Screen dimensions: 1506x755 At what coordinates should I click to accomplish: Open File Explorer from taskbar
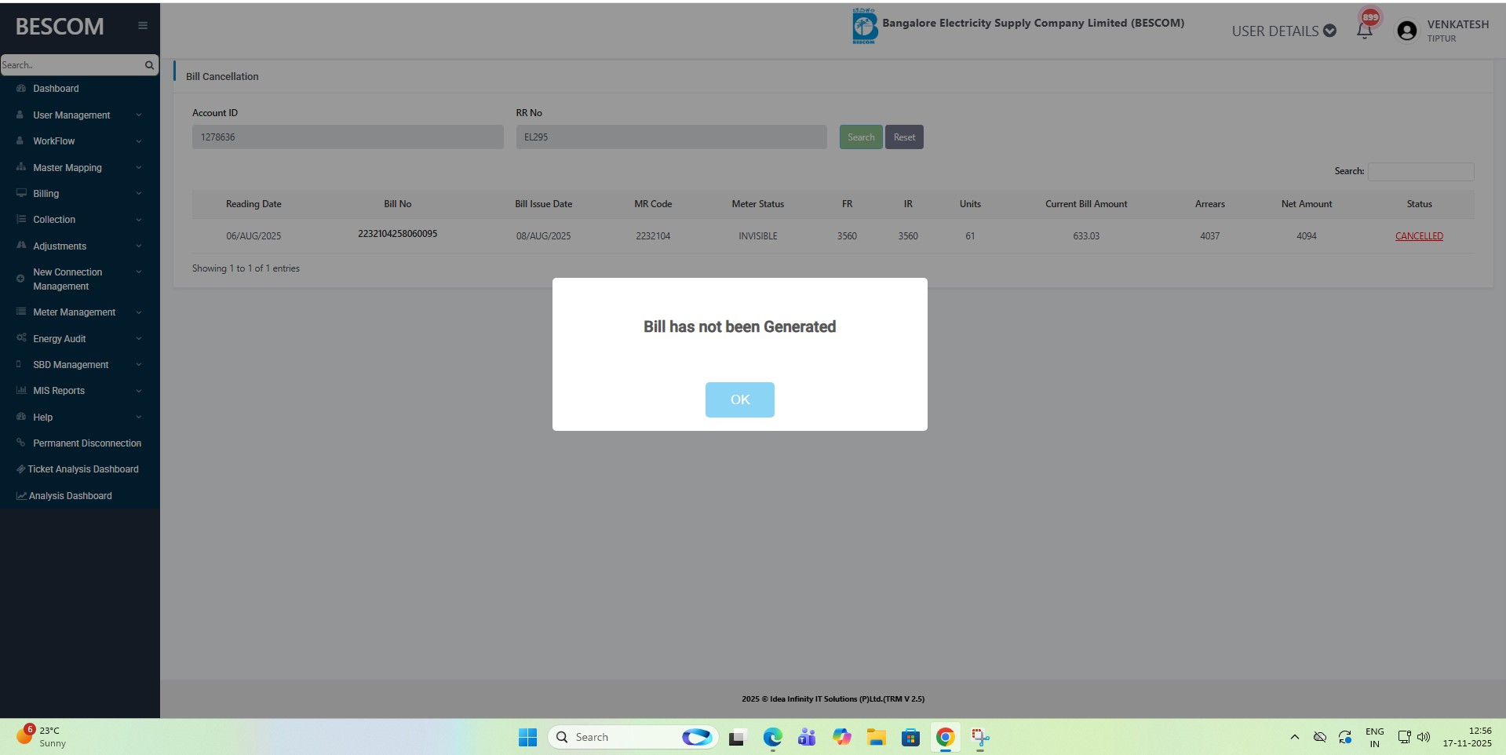[876, 737]
